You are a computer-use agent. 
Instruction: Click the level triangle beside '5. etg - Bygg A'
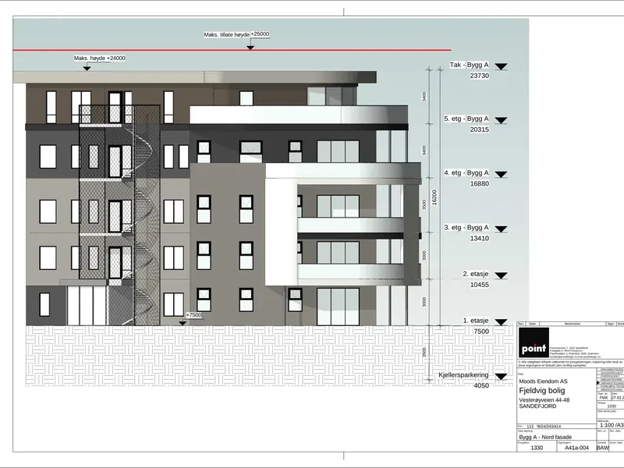(x=501, y=121)
